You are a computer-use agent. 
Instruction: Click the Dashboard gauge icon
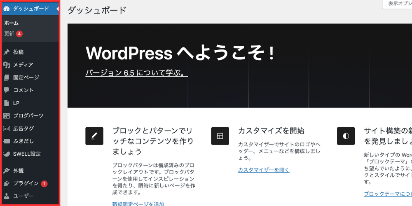click(7, 8)
